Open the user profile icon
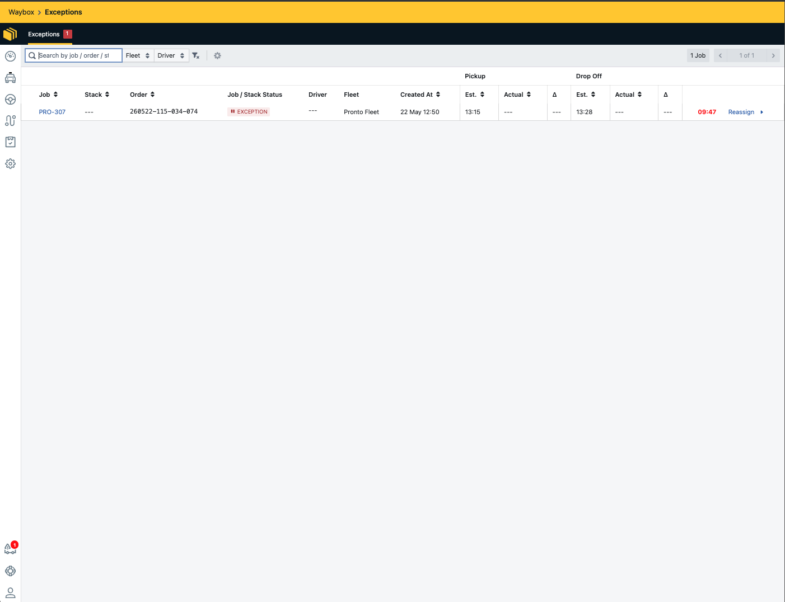This screenshot has height=602, width=785. tap(10, 593)
